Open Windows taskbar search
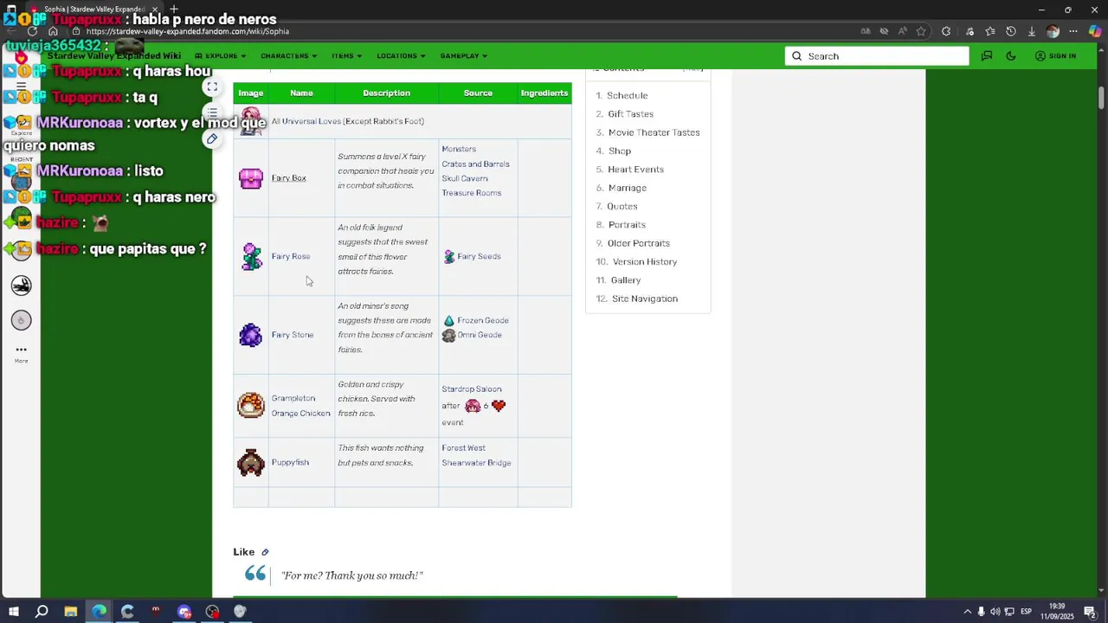Image resolution: width=1108 pixels, height=623 pixels. (x=42, y=612)
